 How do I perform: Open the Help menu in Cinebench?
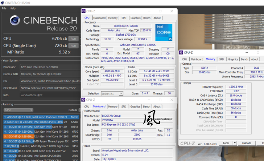tap(12, 8)
